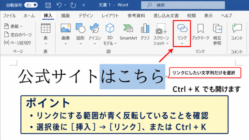
Task: Expand the 図形 dropdown chevron
Action: pyautogui.click(x=81, y=44)
